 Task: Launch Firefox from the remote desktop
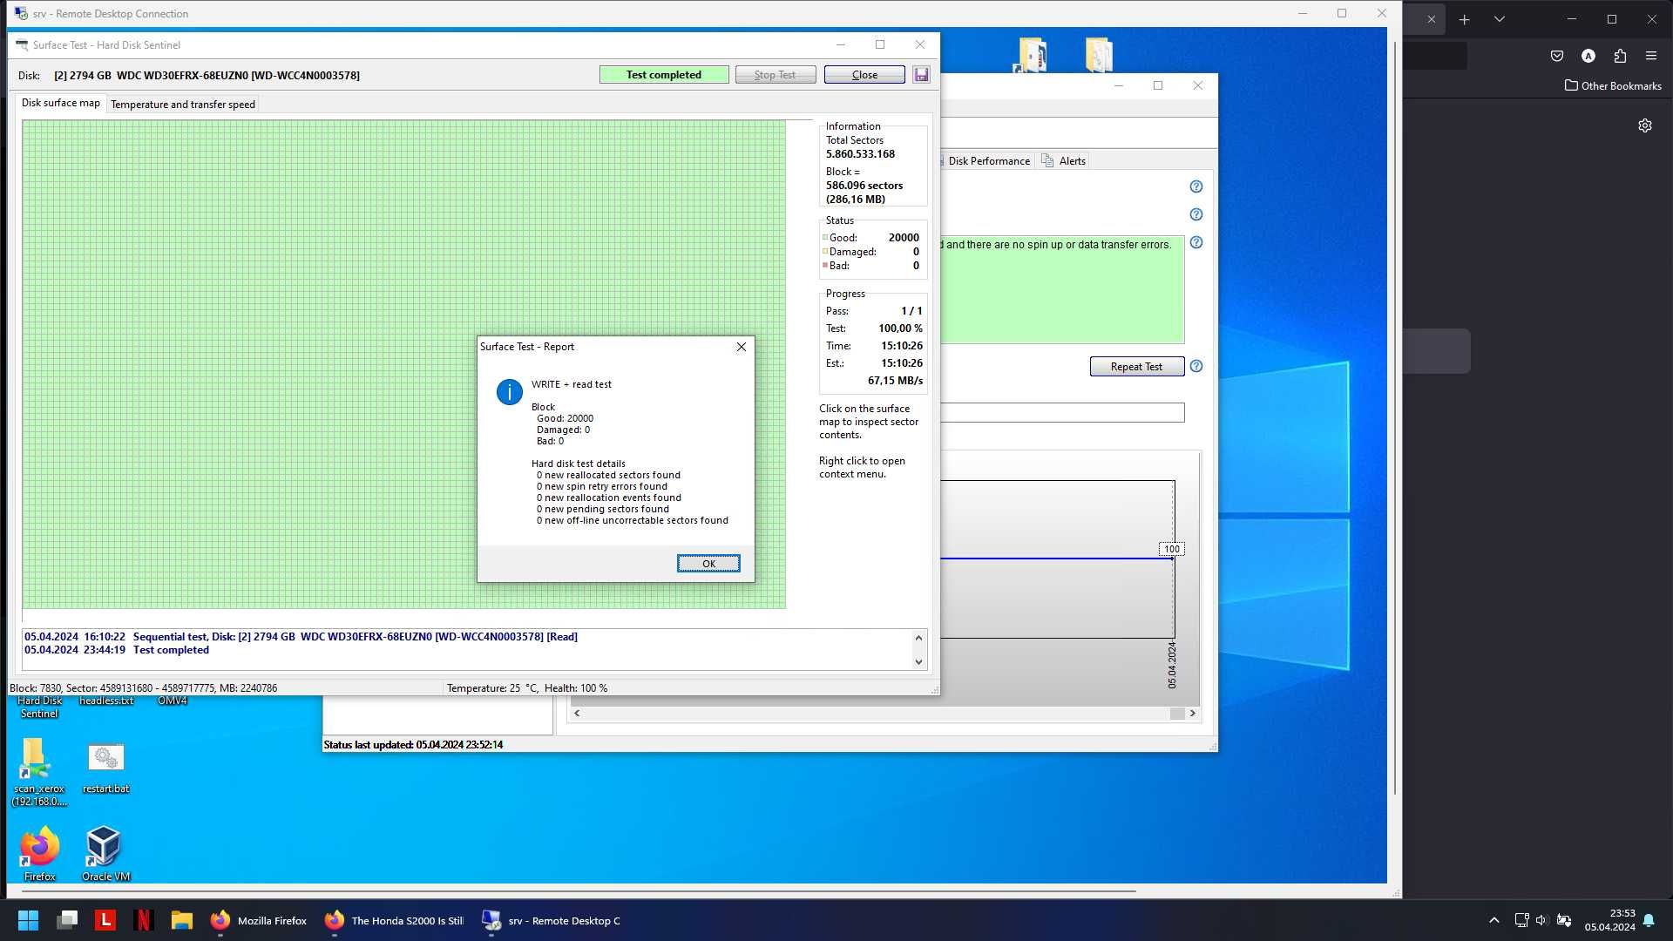[39, 853]
